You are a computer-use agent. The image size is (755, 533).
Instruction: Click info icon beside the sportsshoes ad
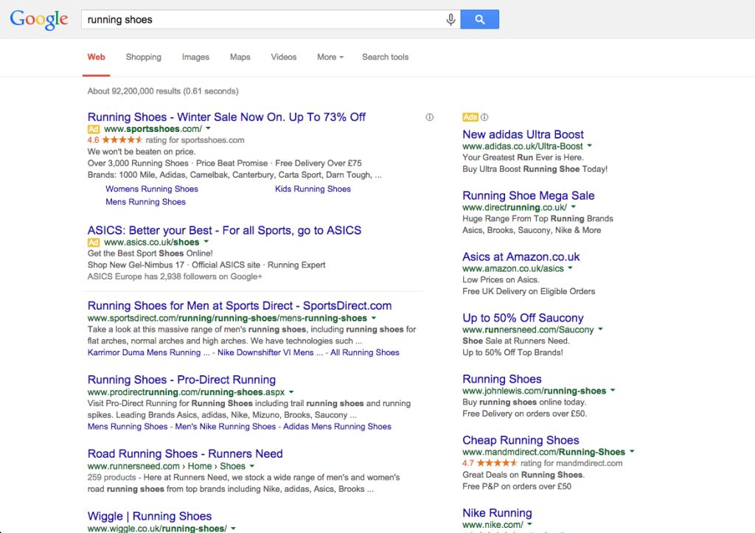click(x=430, y=117)
